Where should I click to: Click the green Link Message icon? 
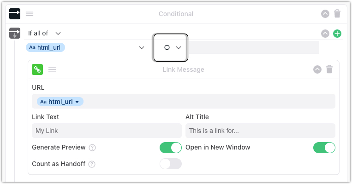37,69
